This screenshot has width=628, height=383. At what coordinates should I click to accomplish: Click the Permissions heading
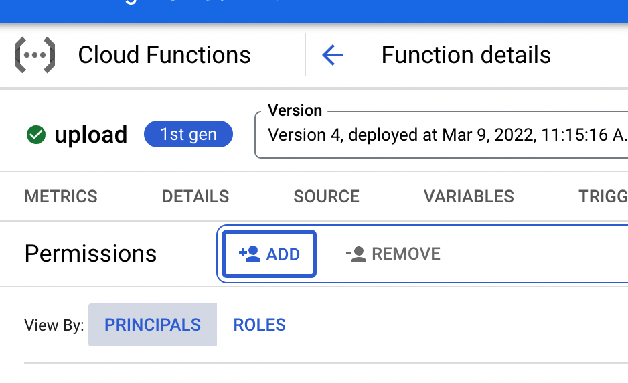pos(90,254)
